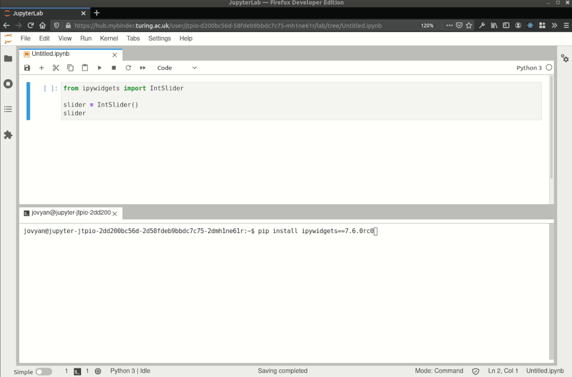Interrupt the kernel with the stop icon
Screen dimensions: 572x377
click(x=113, y=68)
